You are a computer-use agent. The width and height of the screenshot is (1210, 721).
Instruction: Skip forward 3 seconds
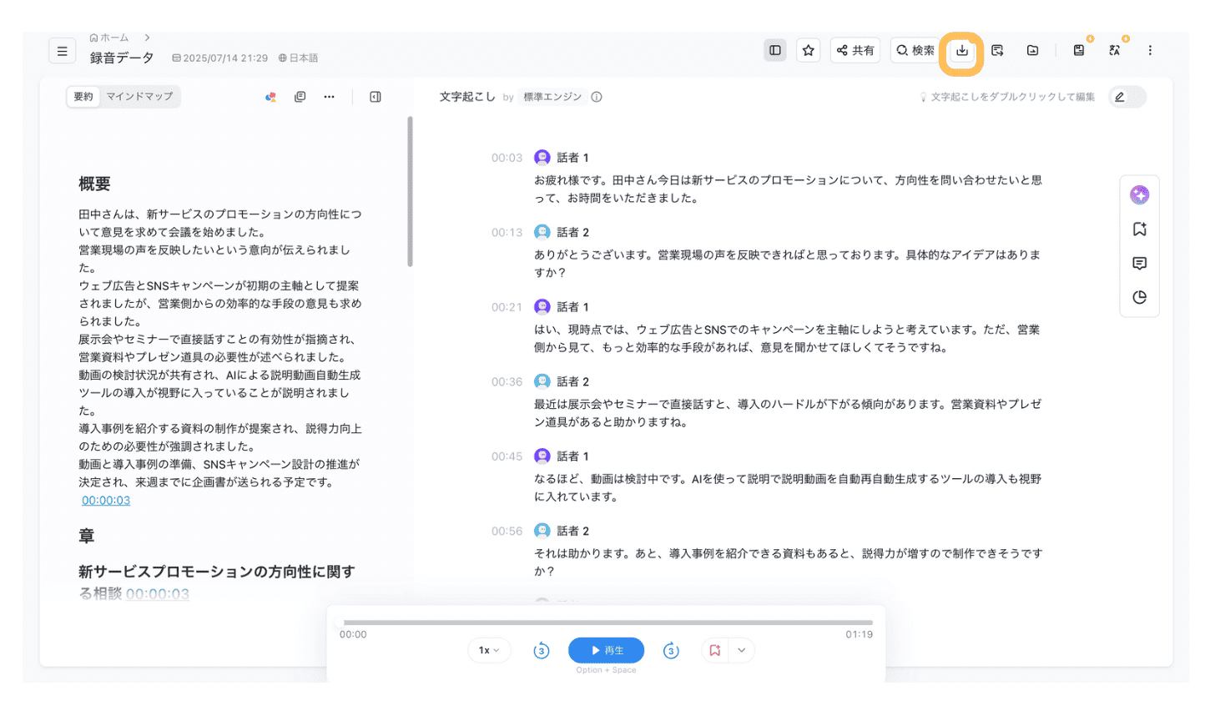[x=671, y=651]
